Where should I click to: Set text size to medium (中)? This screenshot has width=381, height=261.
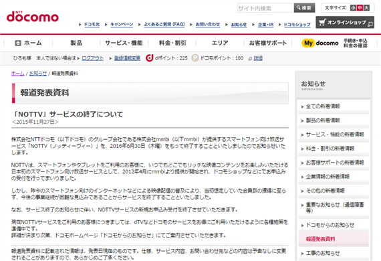point(360,8)
